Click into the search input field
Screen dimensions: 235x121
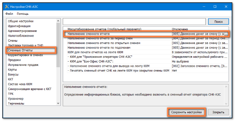(x=134, y=22)
